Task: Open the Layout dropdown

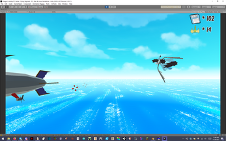Action: pyautogui.click(x=218, y=7)
